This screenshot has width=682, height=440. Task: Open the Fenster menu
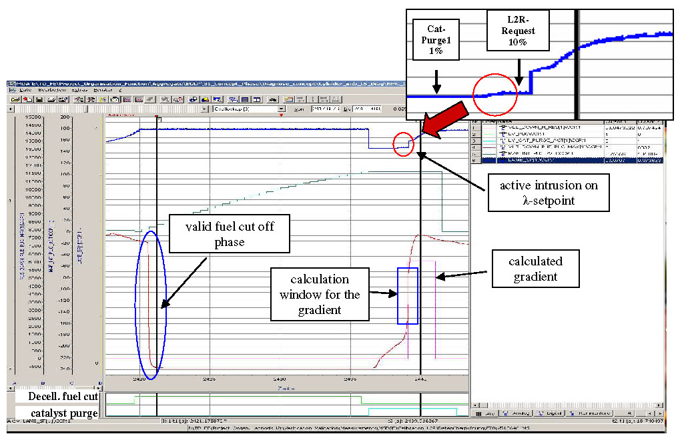coord(103,89)
